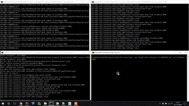Click the bottom-left window vertical scrollbar
189x106 pixels.
pyautogui.click(x=91, y=77)
